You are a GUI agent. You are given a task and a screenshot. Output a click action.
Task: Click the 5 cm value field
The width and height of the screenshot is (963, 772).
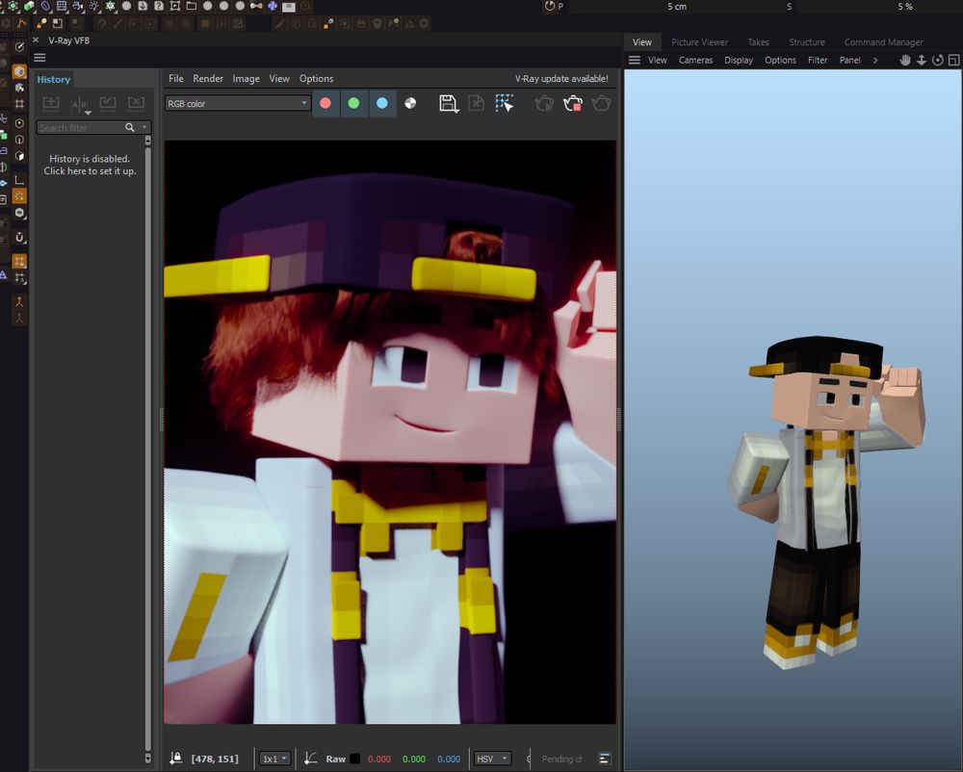click(677, 7)
